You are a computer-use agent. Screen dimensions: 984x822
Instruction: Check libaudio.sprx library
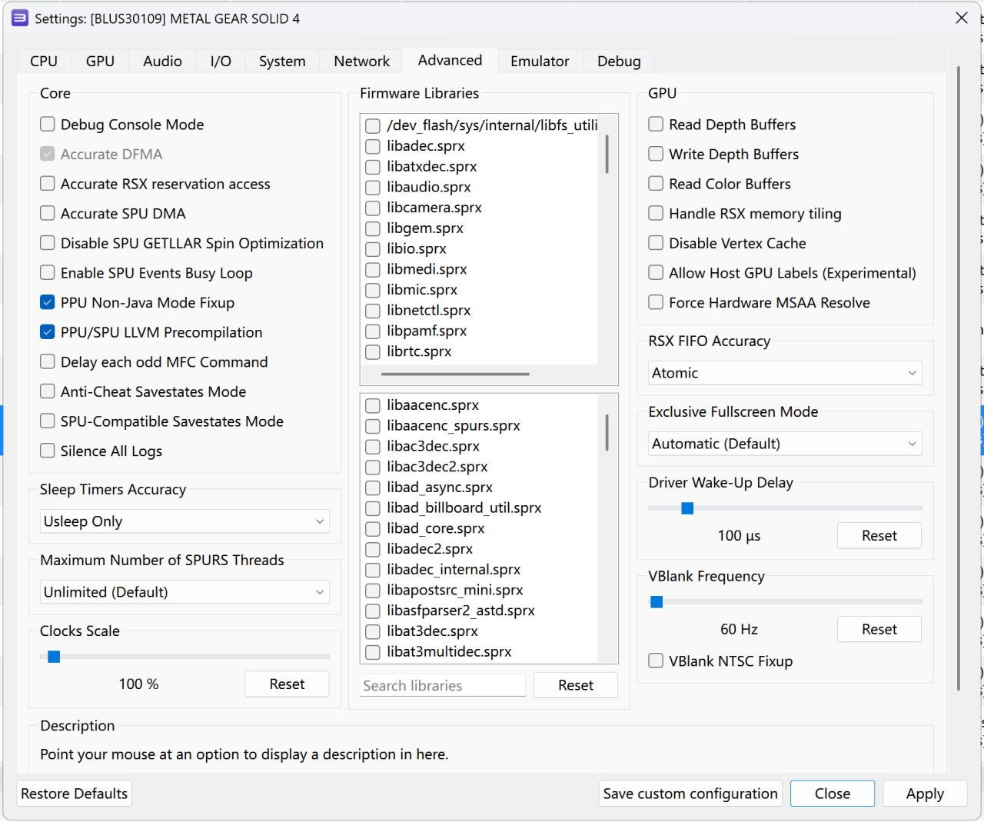[x=373, y=187]
